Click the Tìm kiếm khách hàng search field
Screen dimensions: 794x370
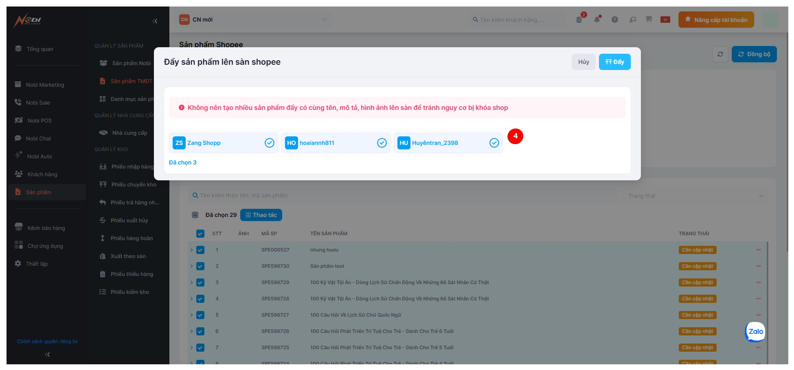coord(517,20)
